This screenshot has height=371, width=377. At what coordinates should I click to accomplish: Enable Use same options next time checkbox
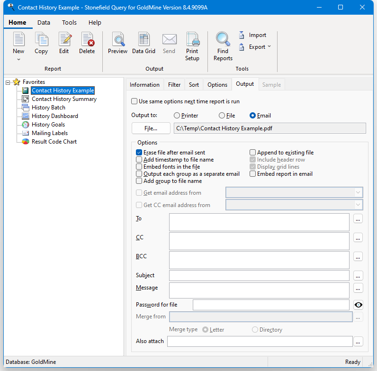pyautogui.click(x=134, y=101)
